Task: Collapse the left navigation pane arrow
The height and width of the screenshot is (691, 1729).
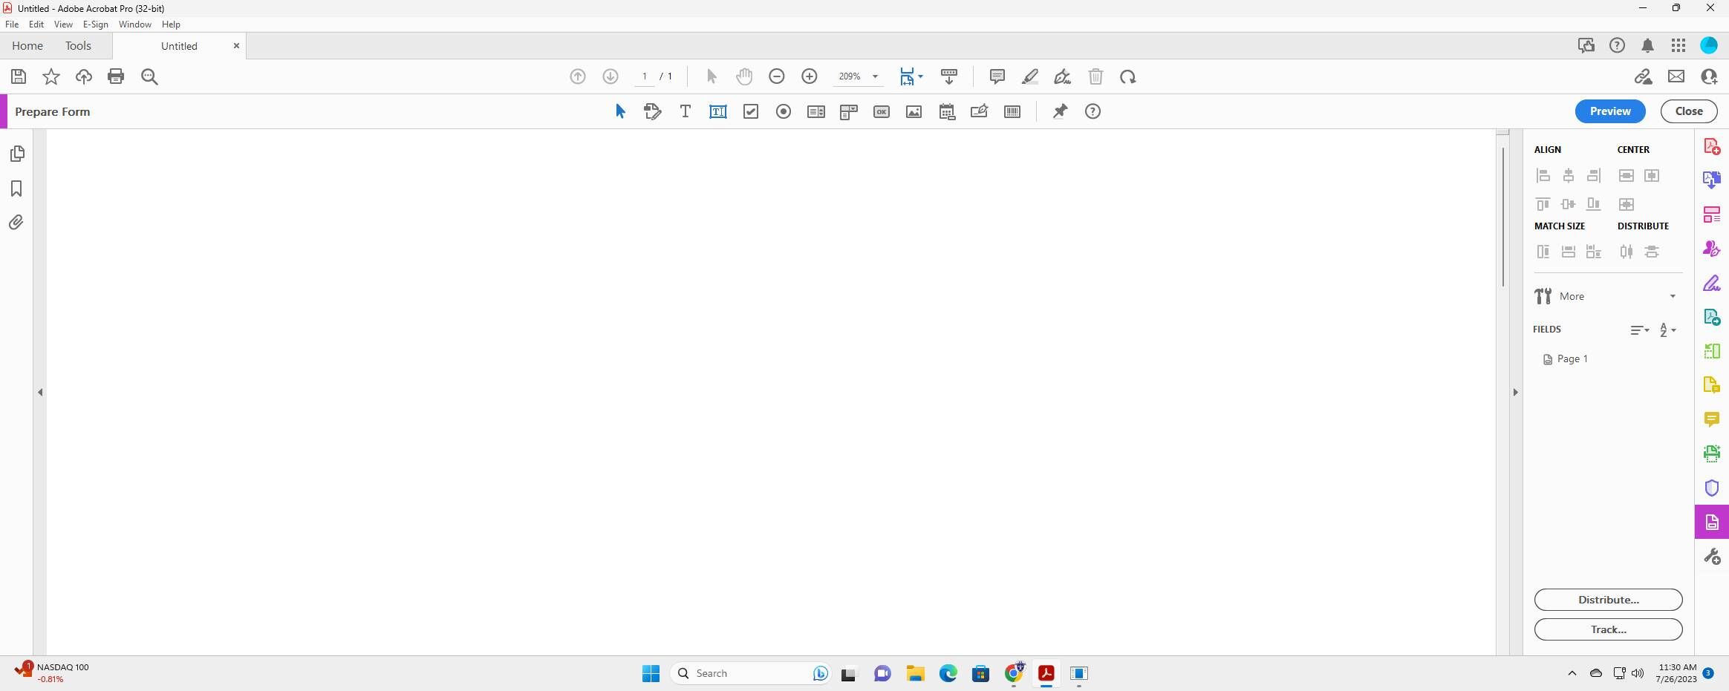Action: pos(40,392)
